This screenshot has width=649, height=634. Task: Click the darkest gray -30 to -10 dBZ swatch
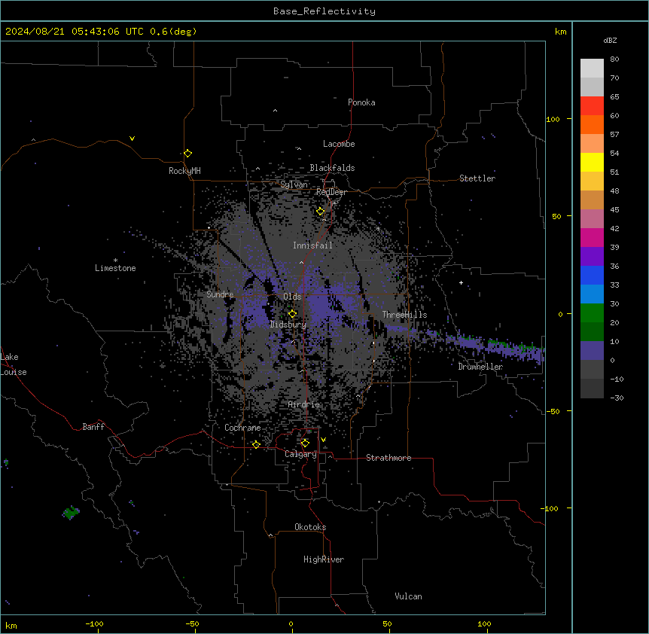[x=592, y=389]
